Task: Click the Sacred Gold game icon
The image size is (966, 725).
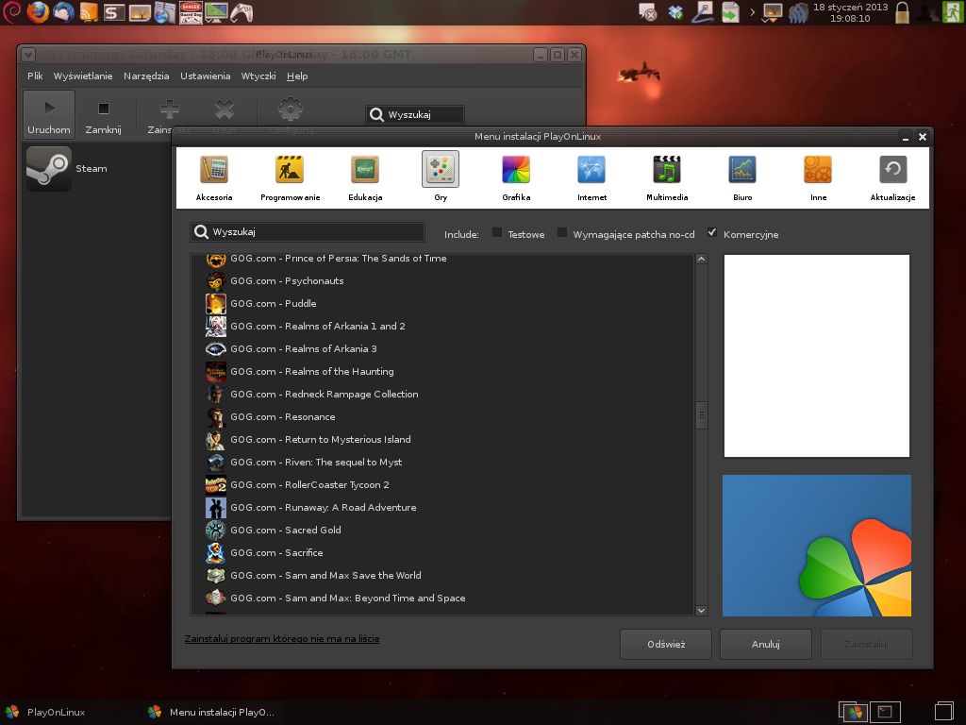Action: pyautogui.click(x=216, y=531)
